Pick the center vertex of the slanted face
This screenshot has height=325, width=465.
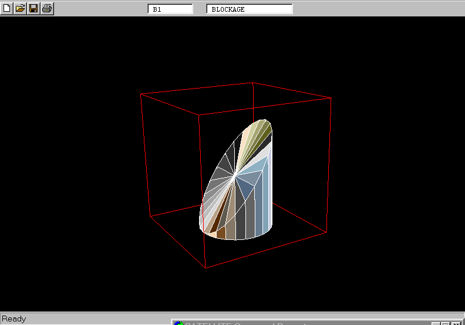click(x=235, y=174)
